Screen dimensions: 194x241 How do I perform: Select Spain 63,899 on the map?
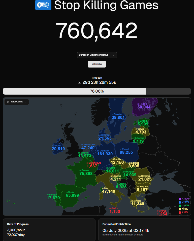(72, 194)
